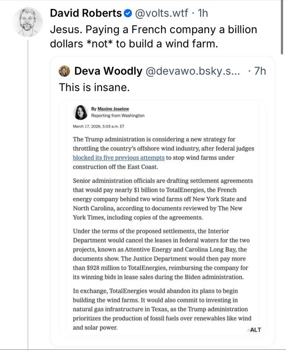Screen dimensions: 286x350
Task: Click the 'Jesus. Paying a French company' post text
Action: [x=153, y=37]
